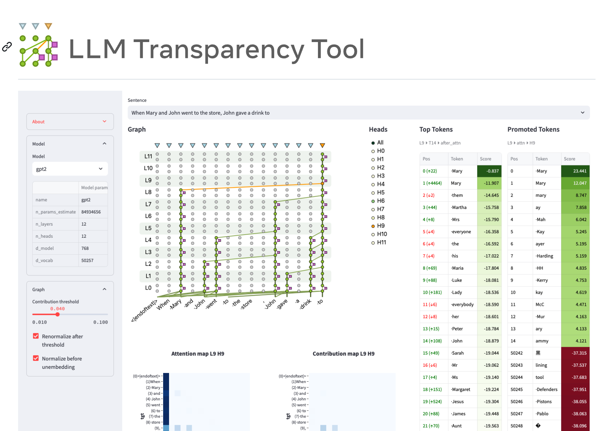Click the green node at L1 in gave column
The width and height of the screenshot is (615, 431).
click(287, 274)
